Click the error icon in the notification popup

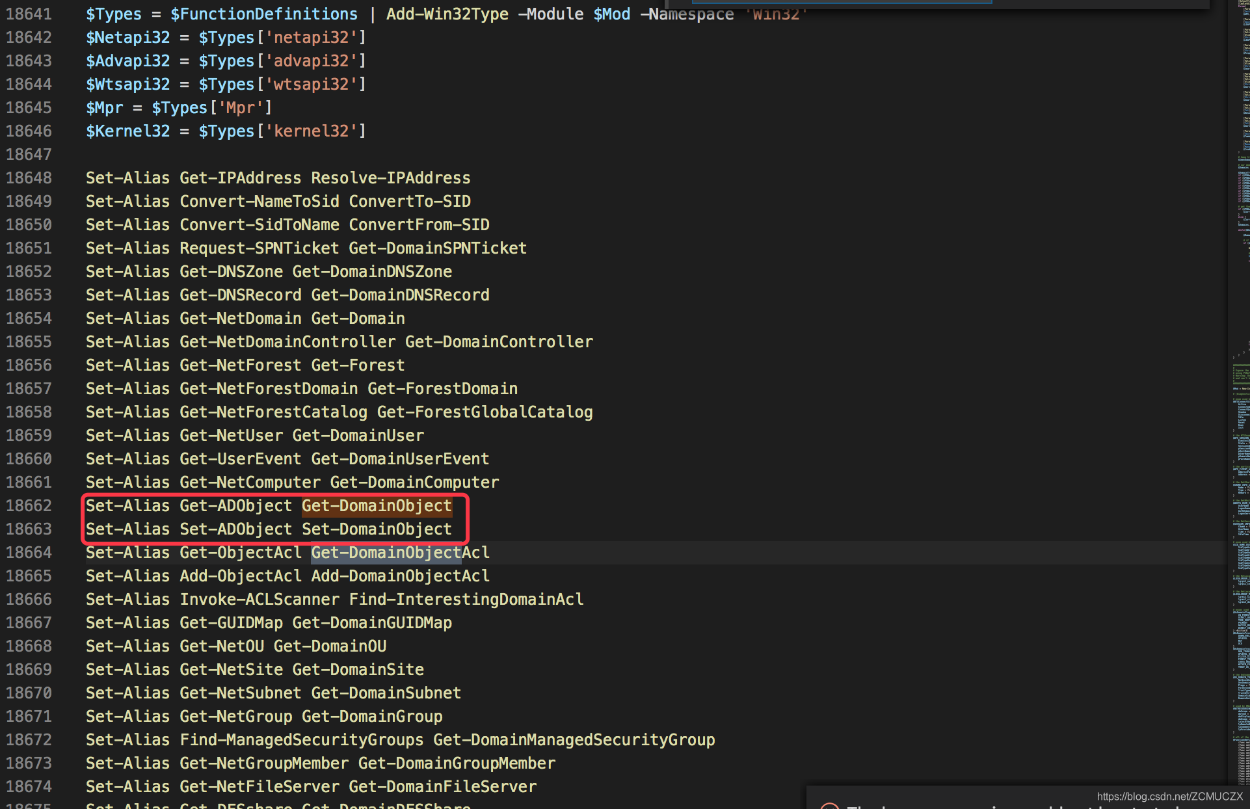point(829,806)
